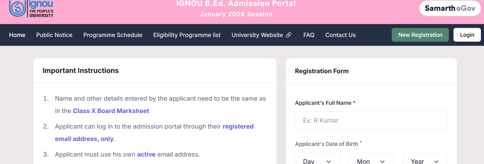The height and width of the screenshot is (164, 484).
Task: Click the Registration Form heading
Action: point(322,71)
